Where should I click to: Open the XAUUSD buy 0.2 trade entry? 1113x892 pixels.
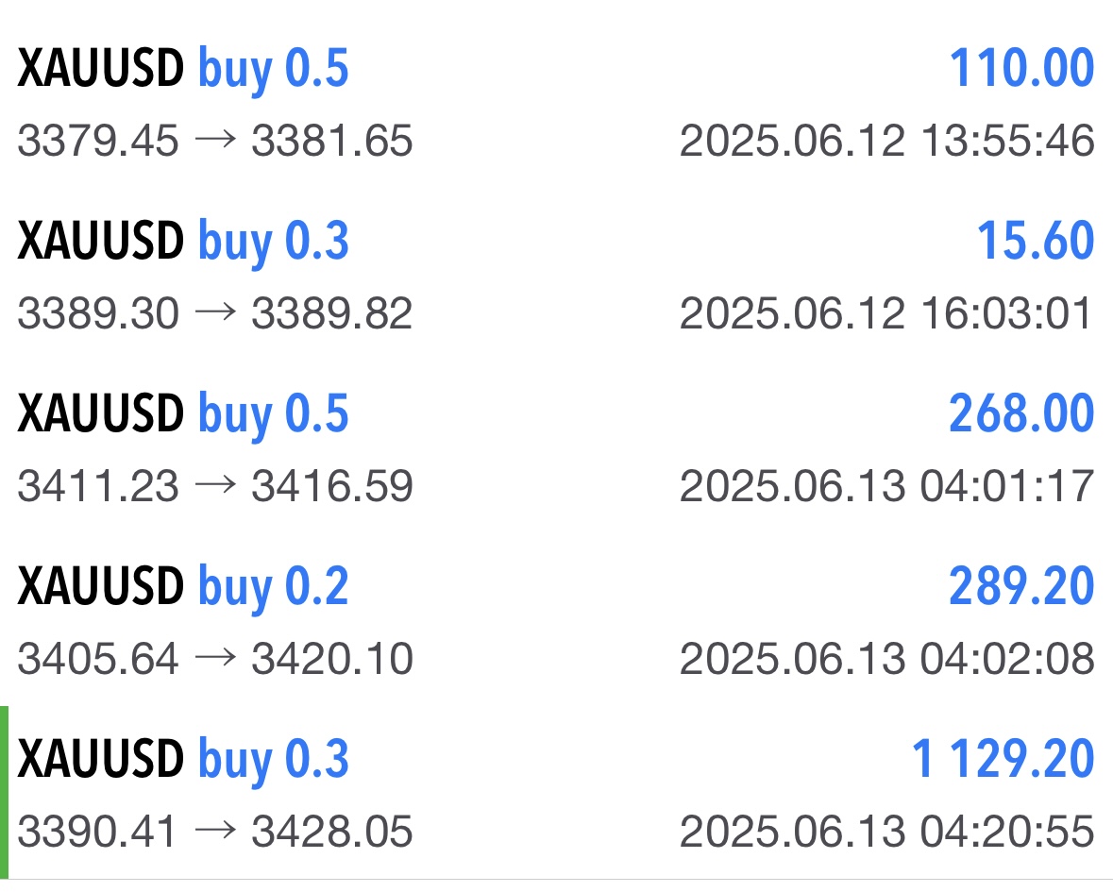pyautogui.click(x=183, y=587)
